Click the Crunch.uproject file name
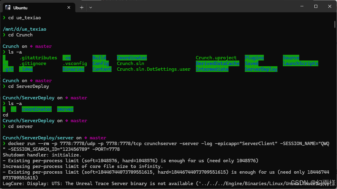337x189 pixels. [216, 58]
